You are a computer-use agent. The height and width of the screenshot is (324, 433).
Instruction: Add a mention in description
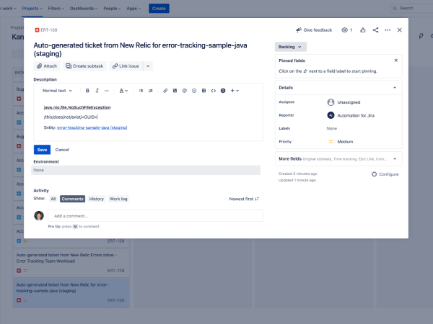(185, 91)
